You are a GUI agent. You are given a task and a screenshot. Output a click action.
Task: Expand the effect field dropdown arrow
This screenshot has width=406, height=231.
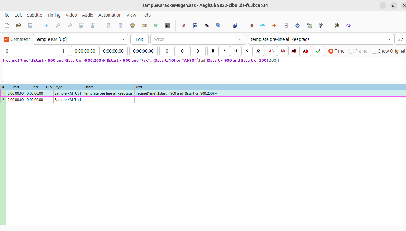(388, 39)
